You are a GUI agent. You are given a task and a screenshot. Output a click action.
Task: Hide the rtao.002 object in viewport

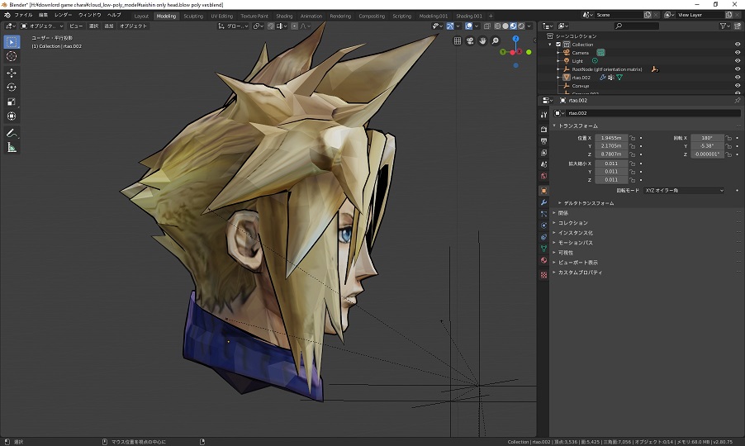pos(738,78)
